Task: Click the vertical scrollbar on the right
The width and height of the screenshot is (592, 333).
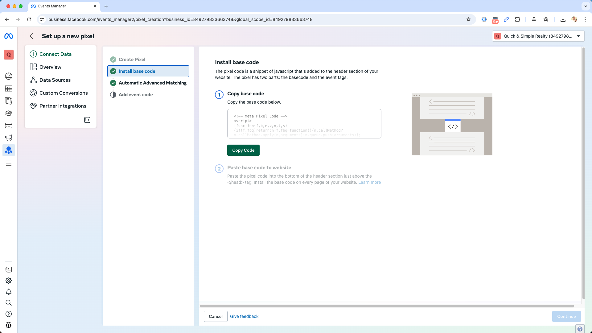Action: coord(583,173)
